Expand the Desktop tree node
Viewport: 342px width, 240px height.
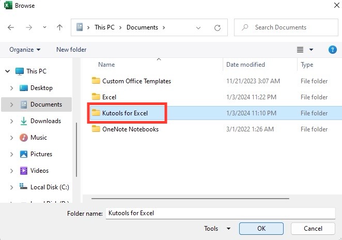[11, 88]
